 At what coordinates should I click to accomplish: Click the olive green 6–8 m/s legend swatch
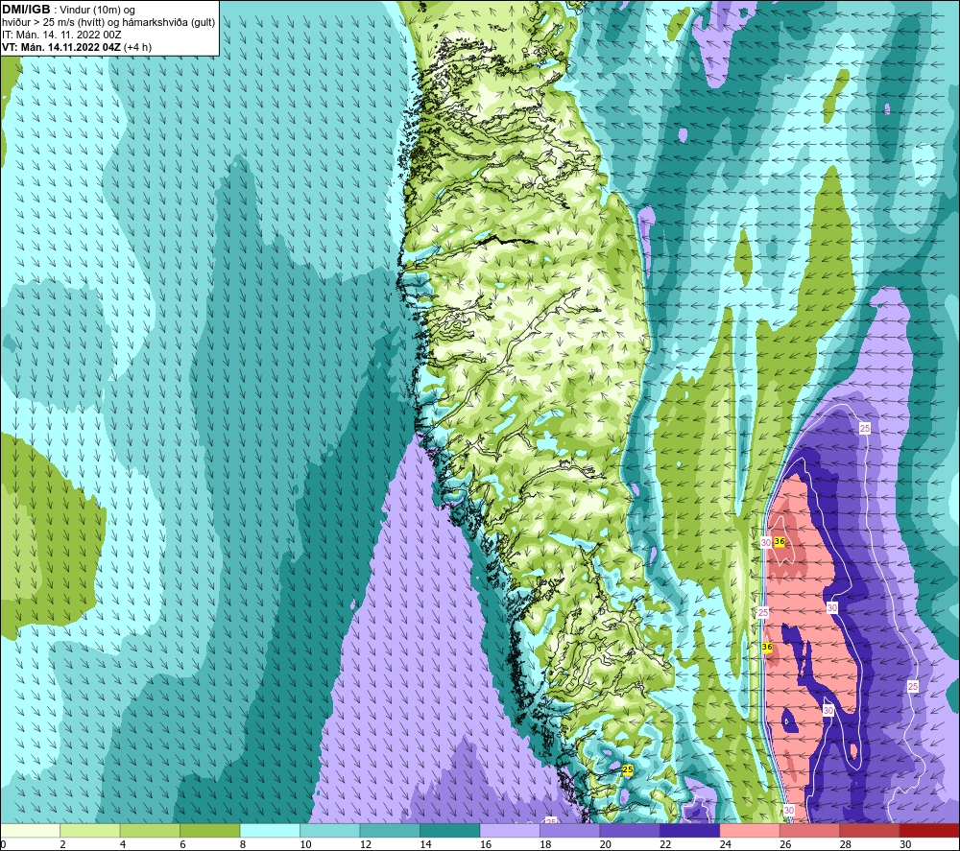[210, 831]
